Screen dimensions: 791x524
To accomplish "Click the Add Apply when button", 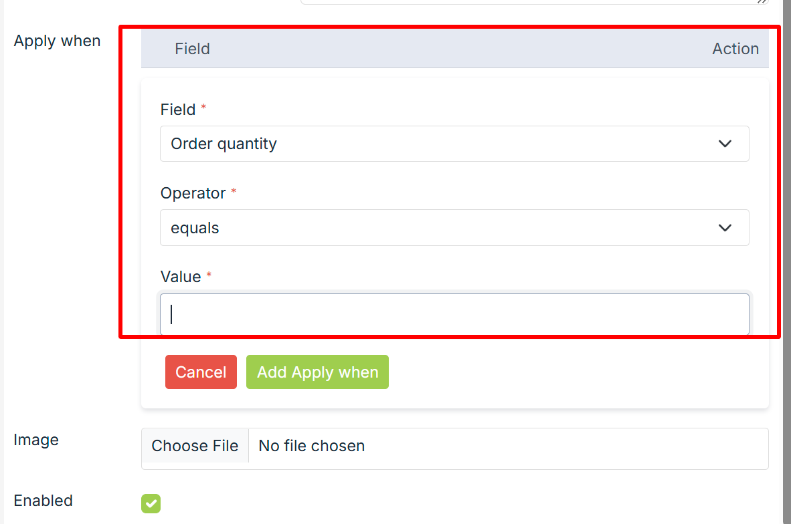I will click(x=317, y=372).
